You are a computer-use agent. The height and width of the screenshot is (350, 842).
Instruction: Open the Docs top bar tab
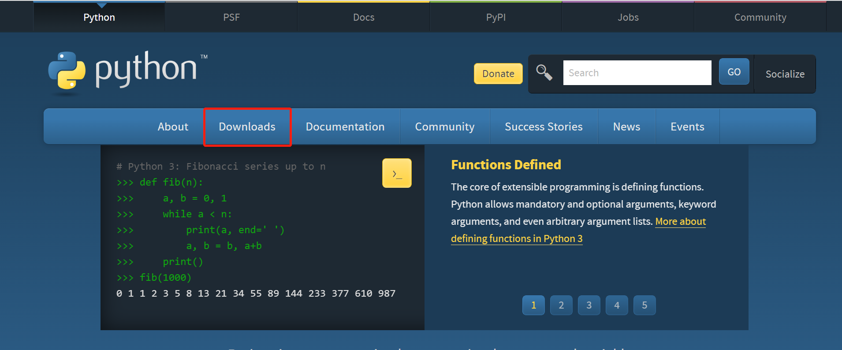click(x=364, y=17)
